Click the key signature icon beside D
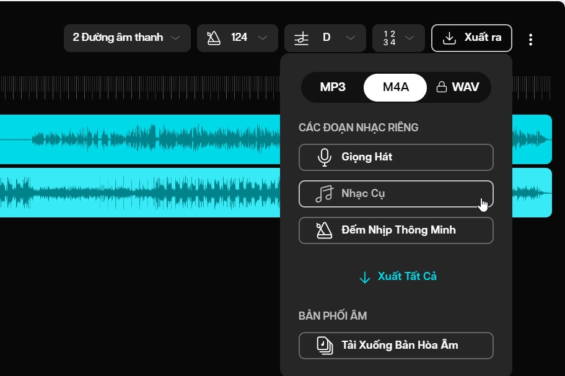 point(301,38)
